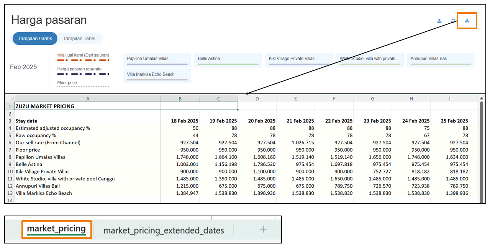Select column H header

point(411,99)
